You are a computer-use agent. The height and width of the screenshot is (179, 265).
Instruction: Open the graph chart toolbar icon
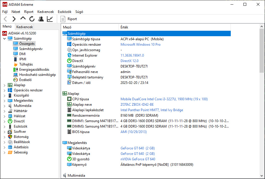(x=50, y=19)
